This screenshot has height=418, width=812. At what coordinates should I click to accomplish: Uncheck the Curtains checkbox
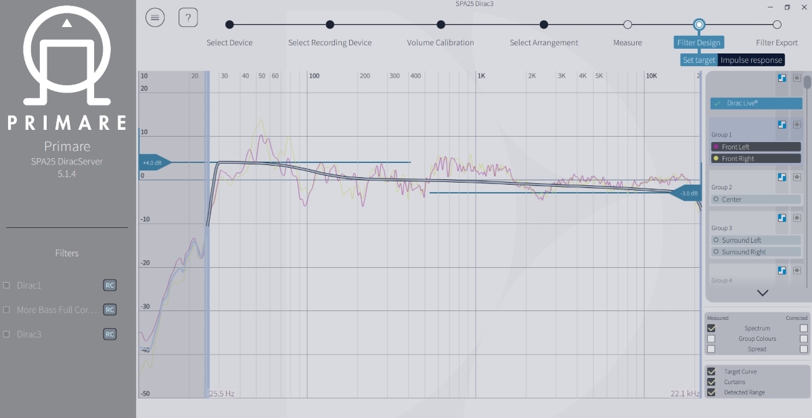tap(711, 381)
